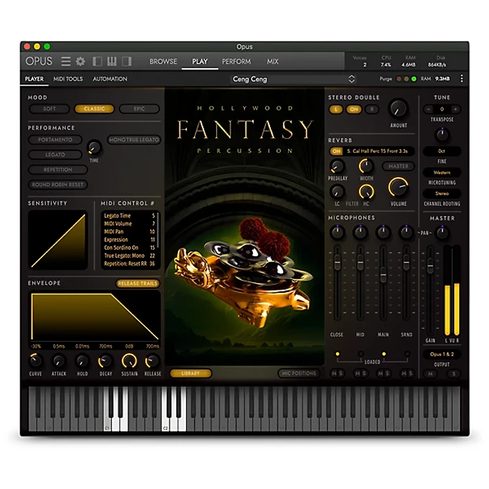
Task: Open the three-dot options menu
Action: point(461,79)
